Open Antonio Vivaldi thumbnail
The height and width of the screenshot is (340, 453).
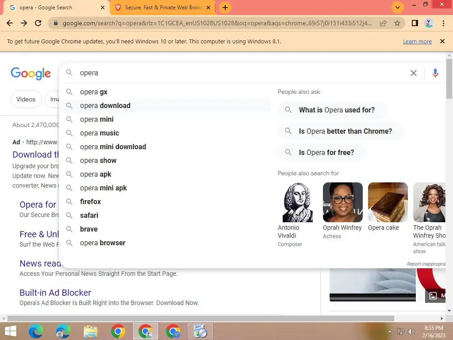(x=297, y=202)
